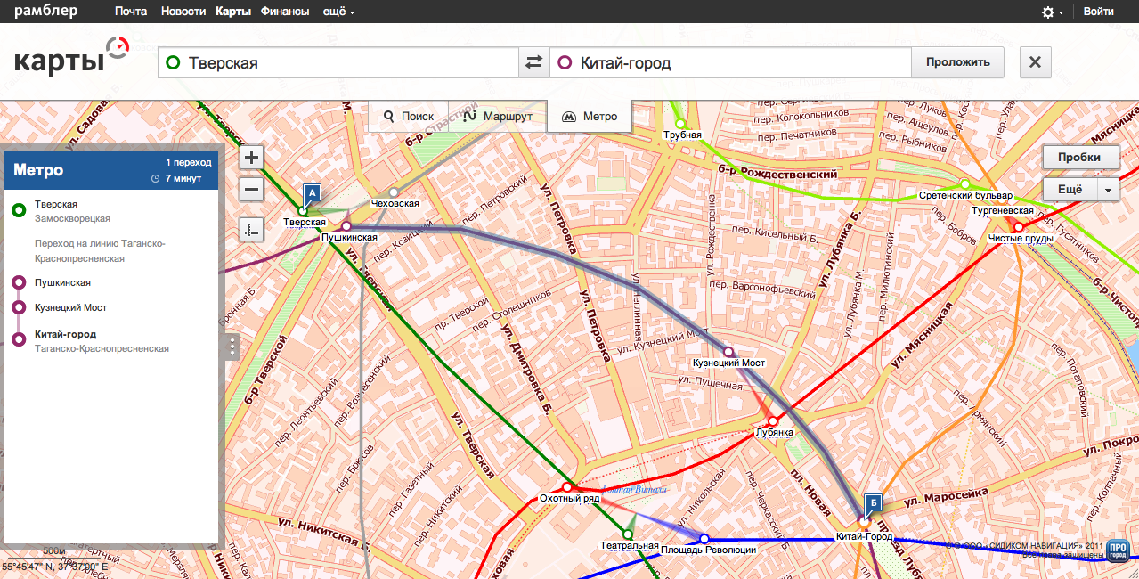The height and width of the screenshot is (579, 1139).
Task: Click the Трубная station marker
Action: tap(680, 124)
